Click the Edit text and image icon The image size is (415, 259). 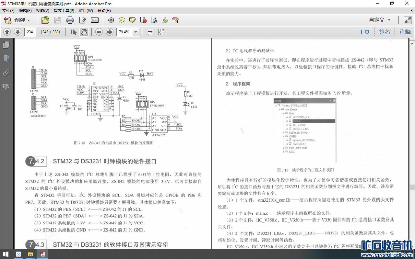pyautogui.click(x=82, y=20)
